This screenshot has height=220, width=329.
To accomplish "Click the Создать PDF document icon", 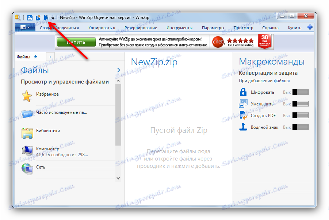I will [244, 115].
